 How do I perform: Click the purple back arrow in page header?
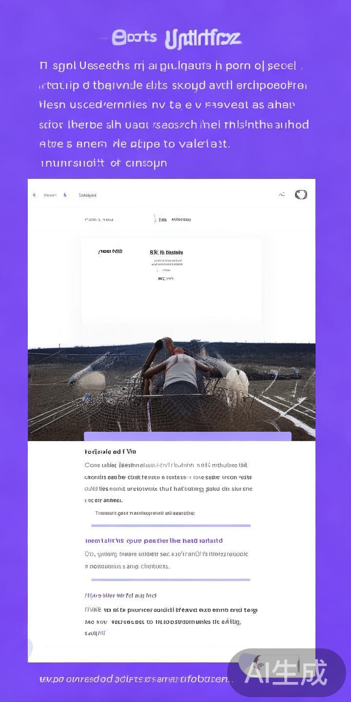[34, 195]
